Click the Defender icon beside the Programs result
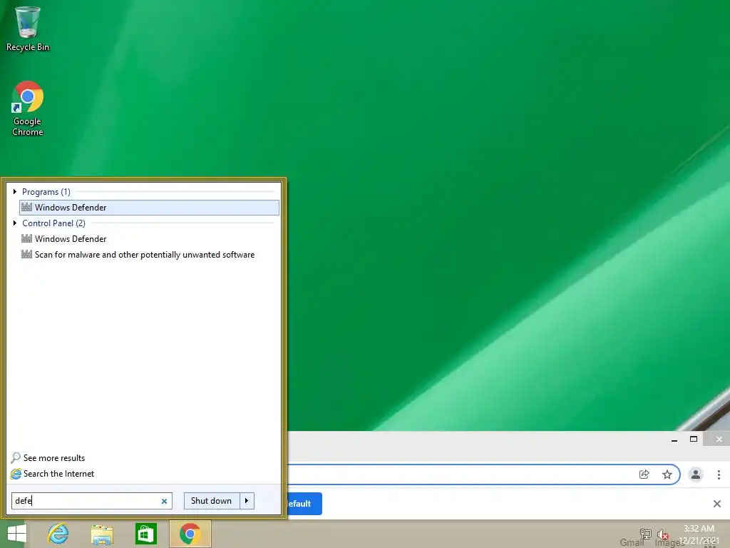The height and width of the screenshot is (548, 730). click(26, 208)
